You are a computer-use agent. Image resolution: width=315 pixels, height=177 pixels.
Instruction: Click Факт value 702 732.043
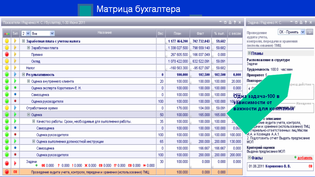[201, 41]
